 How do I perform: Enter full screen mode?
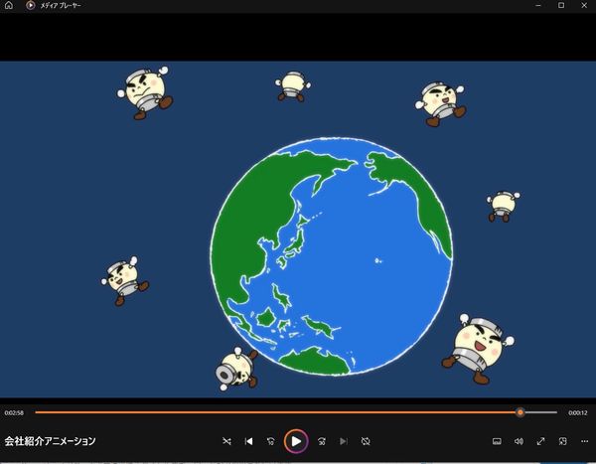point(540,440)
